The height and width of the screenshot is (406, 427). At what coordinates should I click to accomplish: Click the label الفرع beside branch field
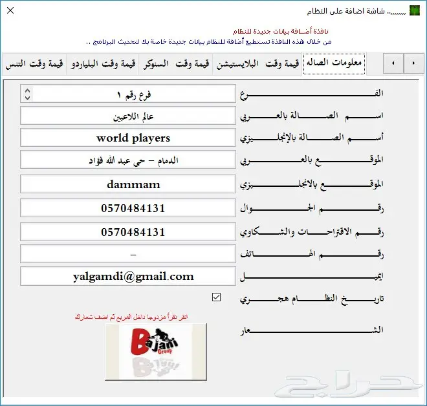pyautogui.click(x=312, y=94)
